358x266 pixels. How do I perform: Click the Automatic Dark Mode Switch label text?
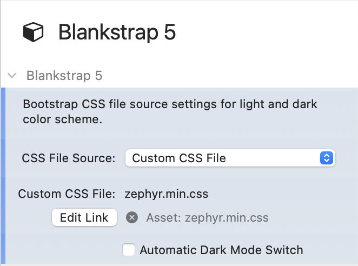[x=222, y=250]
